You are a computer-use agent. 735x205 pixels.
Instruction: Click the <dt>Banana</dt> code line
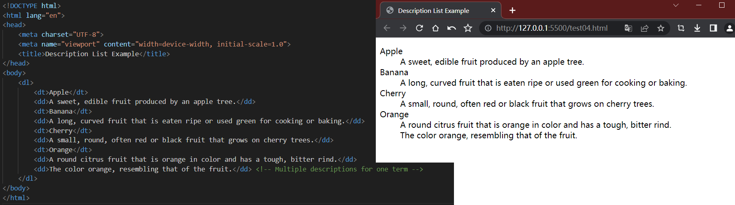click(x=63, y=111)
